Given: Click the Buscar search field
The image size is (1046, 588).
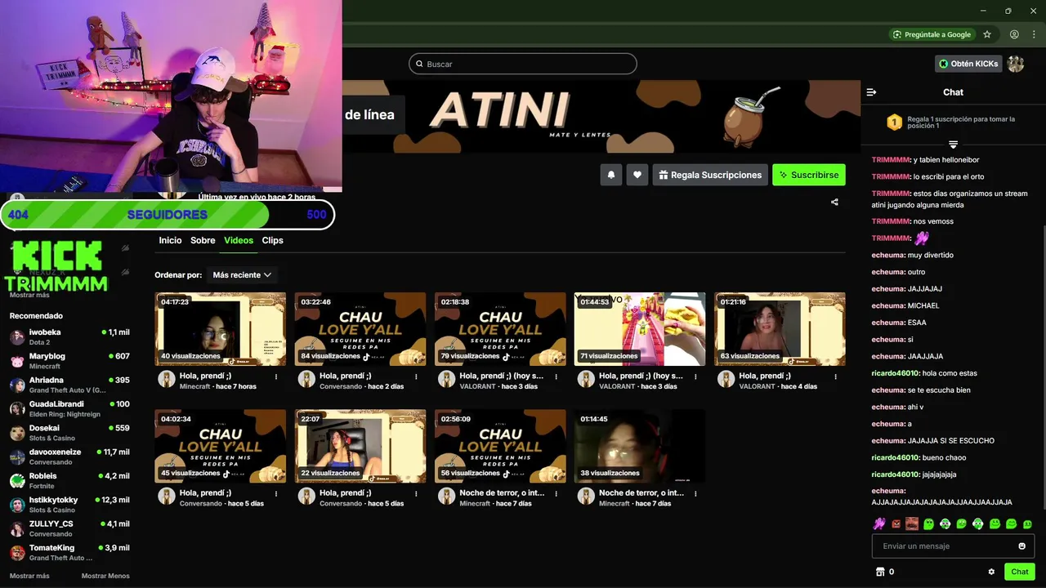Looking at the screenshot, I should (523, 64).
